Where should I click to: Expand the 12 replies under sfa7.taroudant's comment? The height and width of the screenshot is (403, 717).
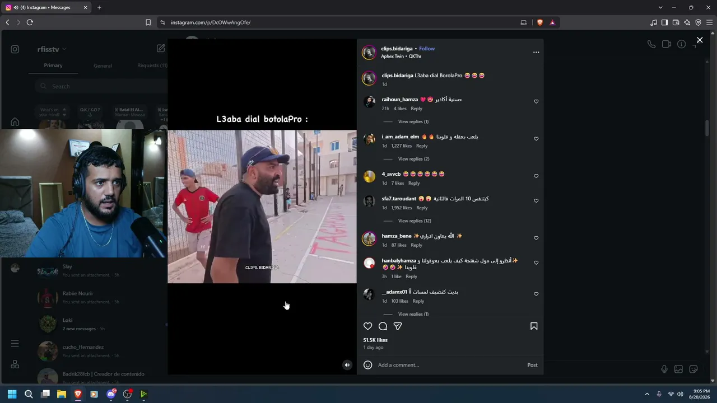point(415,221)
